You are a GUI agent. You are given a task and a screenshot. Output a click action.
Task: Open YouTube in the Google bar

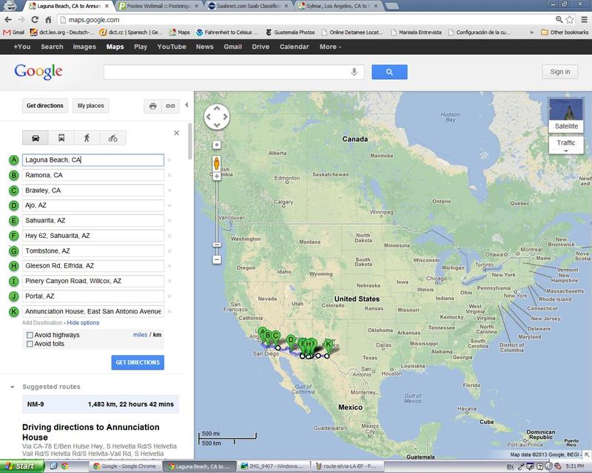coord(172,47)
